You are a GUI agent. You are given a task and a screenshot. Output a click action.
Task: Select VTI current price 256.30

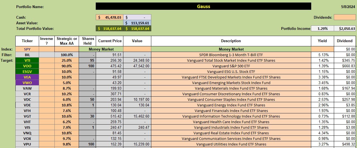[x=110, y=60]
